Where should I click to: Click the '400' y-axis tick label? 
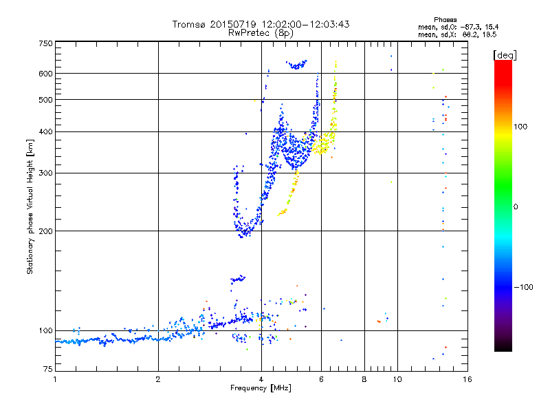pyautogui.click(x=45, y=131)
